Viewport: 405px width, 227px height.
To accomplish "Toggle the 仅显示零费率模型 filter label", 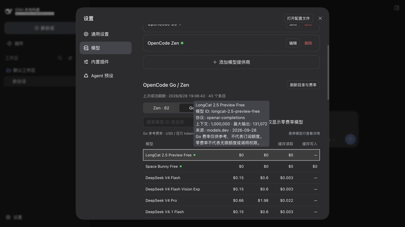I will (x=286, y=122).
